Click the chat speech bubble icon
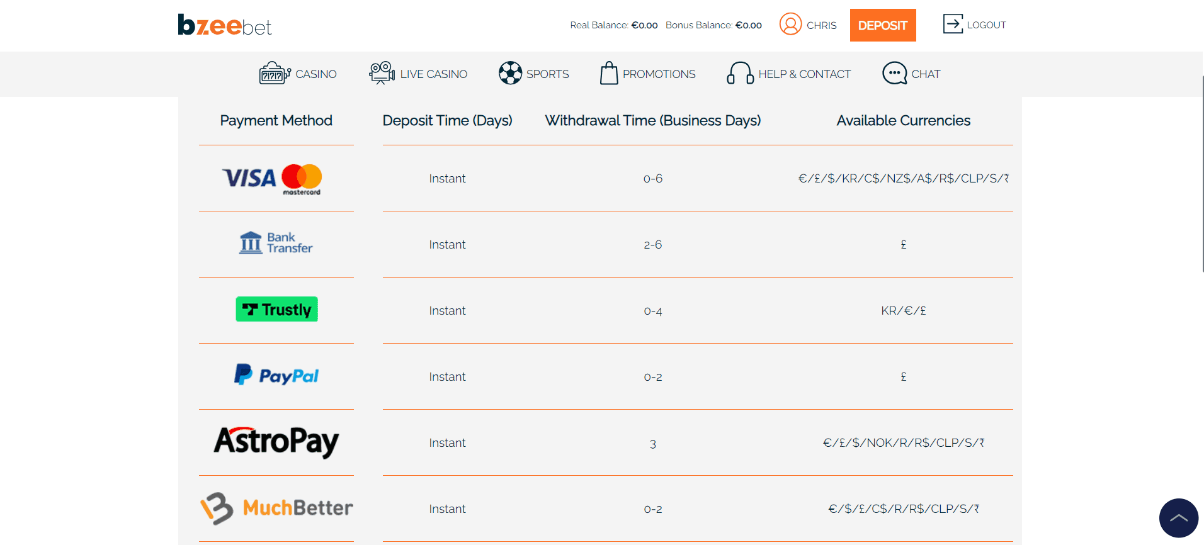Screen dimensions: 1204x545 point(894,74)
